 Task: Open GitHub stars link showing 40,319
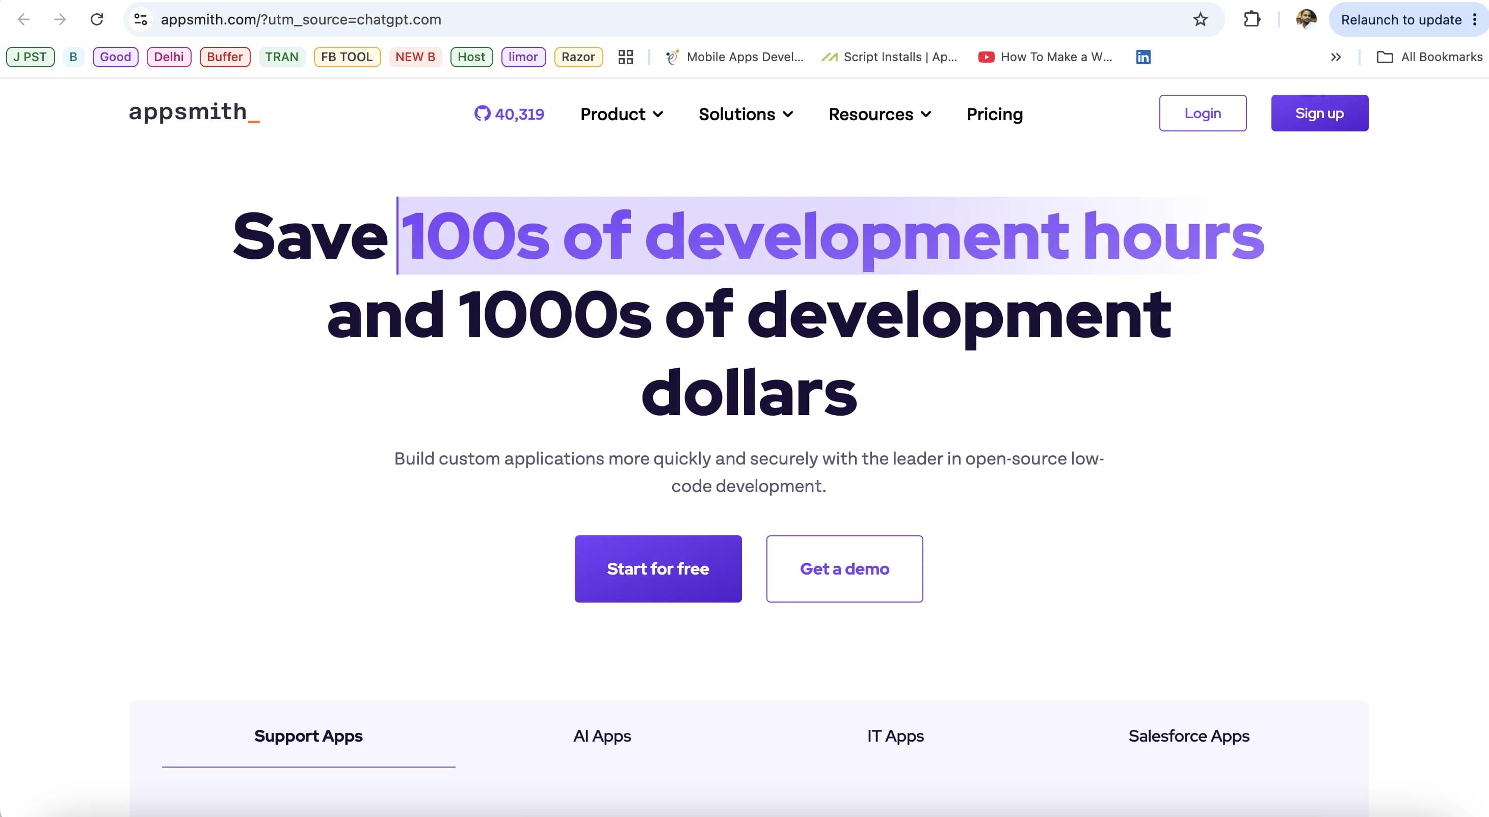pos(509,114)
